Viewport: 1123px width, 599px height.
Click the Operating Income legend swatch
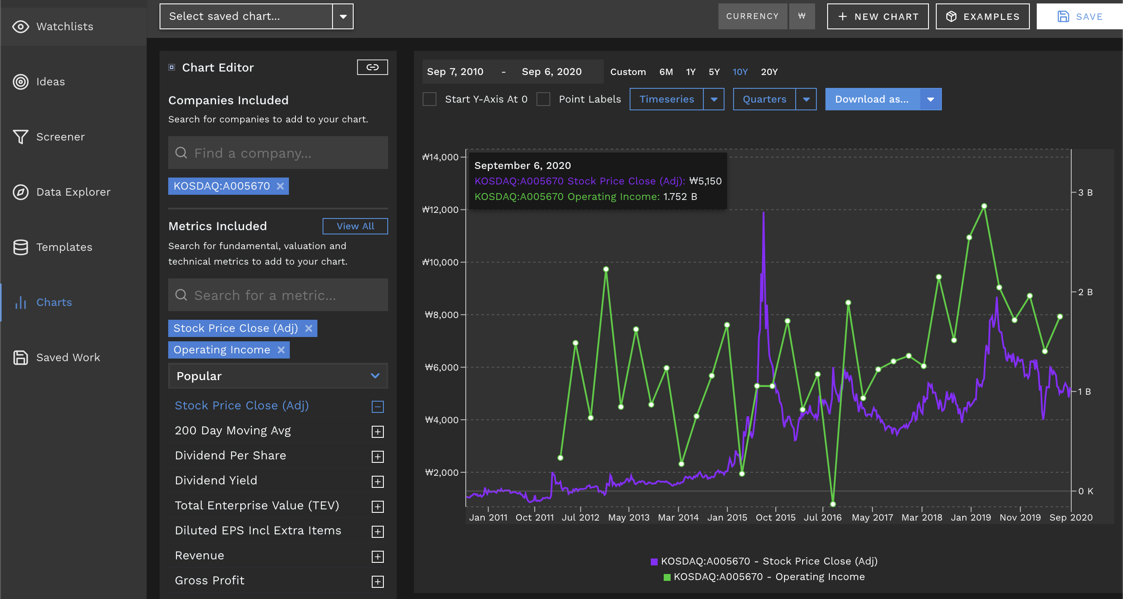[x=667, y=577]
